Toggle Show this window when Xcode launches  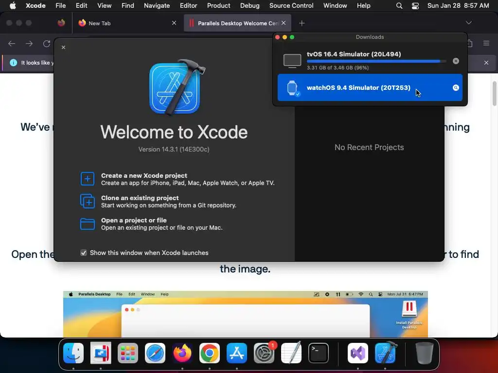(84, 253)
